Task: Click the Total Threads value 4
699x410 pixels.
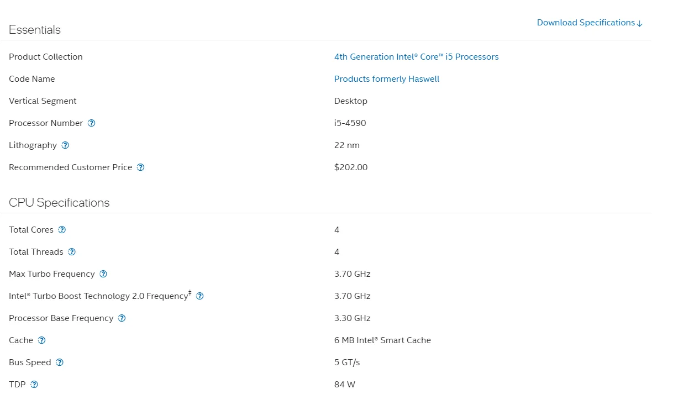Action: coord(337,252)
